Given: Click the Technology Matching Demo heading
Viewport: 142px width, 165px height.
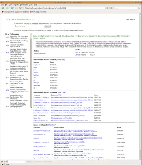Looking at the screenshot, I should coord(19,19).
